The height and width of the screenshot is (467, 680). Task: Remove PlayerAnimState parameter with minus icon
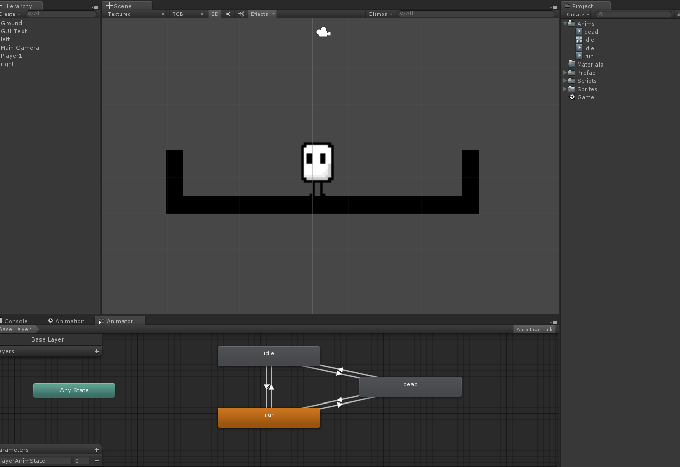pyautogui.click(x=97, y=461)
